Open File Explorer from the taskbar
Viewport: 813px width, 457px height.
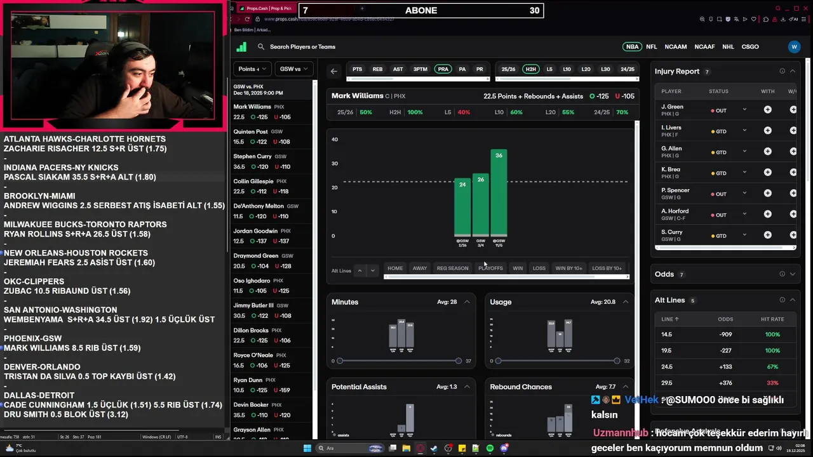406,448
